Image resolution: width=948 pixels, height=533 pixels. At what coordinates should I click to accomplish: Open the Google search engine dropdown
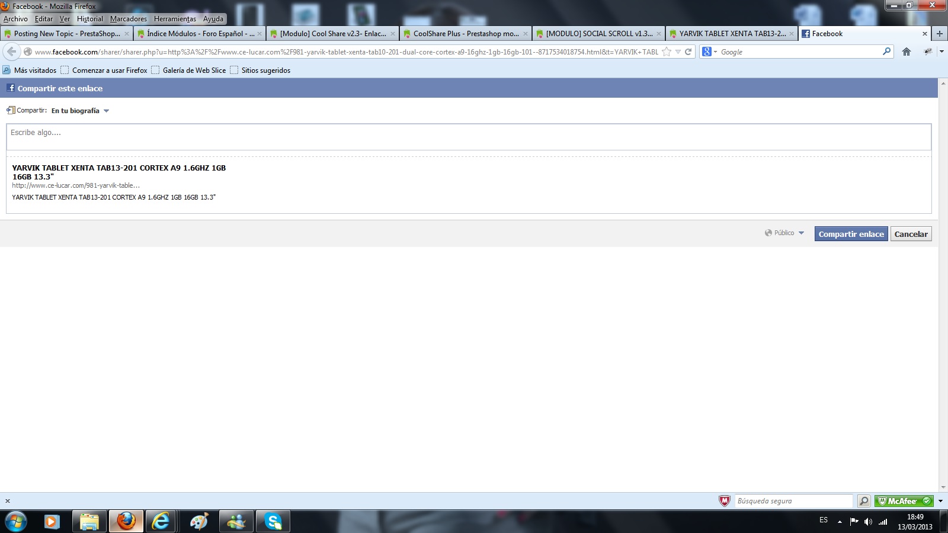coord(710,52)
